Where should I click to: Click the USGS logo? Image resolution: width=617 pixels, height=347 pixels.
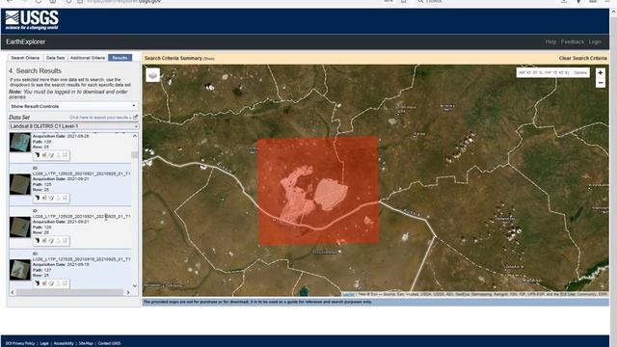point(32,20)
